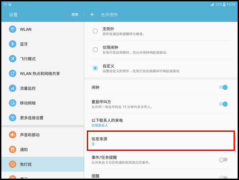The height and width of the screenshot is (180, 239).
Task: Enable the 事件/任务提醒 switch
Action: coord(223,160)
